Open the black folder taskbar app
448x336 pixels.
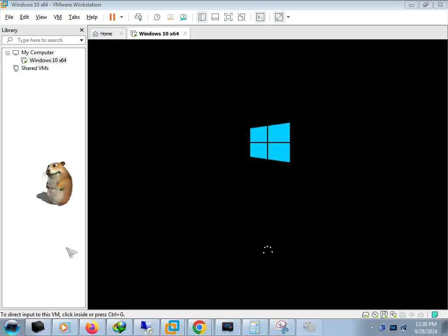[x=38, y=327]
